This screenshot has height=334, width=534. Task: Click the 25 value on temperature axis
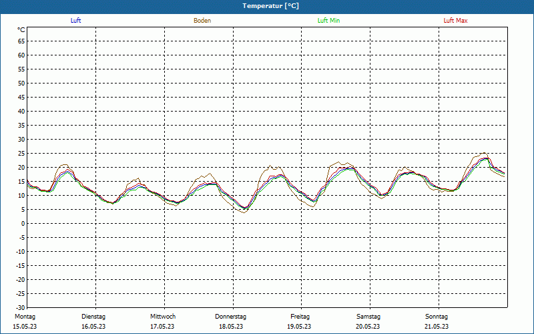coord(21,154)
